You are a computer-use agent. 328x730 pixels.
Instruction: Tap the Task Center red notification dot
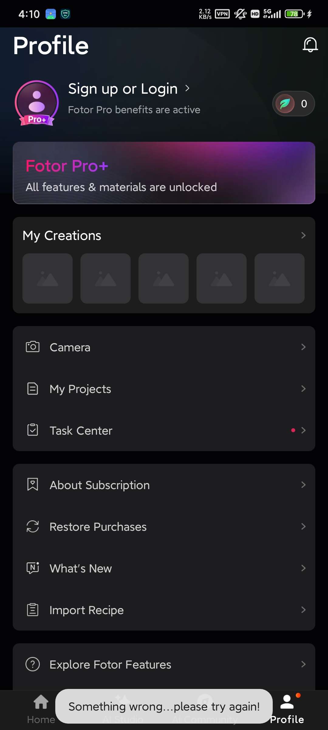point(293,430)
